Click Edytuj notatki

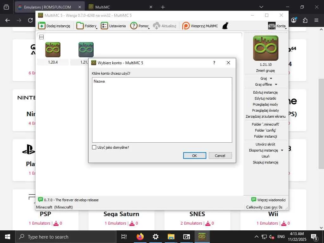(x=265, y=98)
